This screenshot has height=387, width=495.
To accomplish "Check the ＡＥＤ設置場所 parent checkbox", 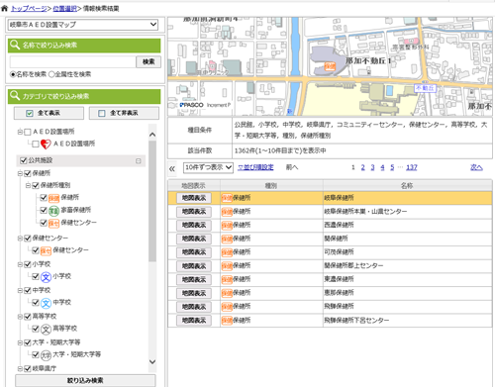I will pos(28,132).
